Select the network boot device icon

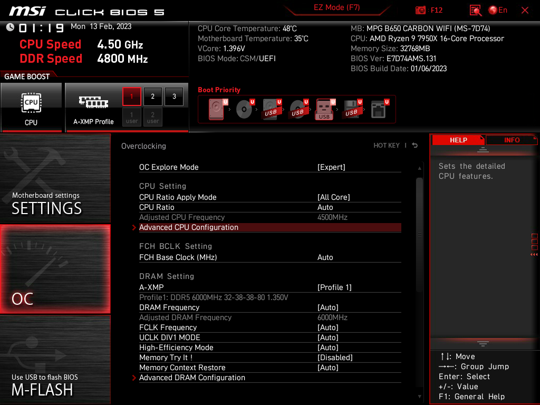tap(379, 109)
